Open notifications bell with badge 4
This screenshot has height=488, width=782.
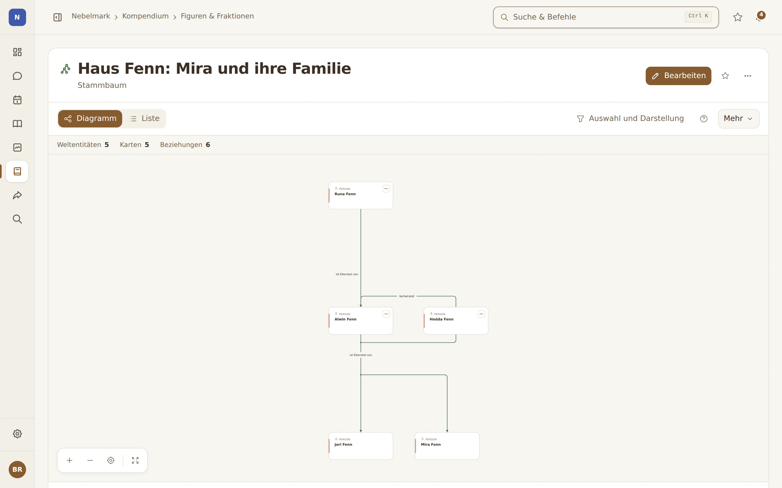point(760,17)
